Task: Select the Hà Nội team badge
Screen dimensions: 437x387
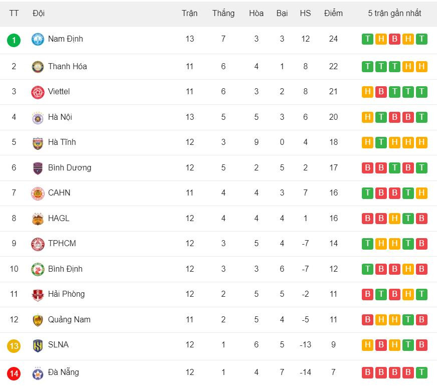Action: pos(38,117)
